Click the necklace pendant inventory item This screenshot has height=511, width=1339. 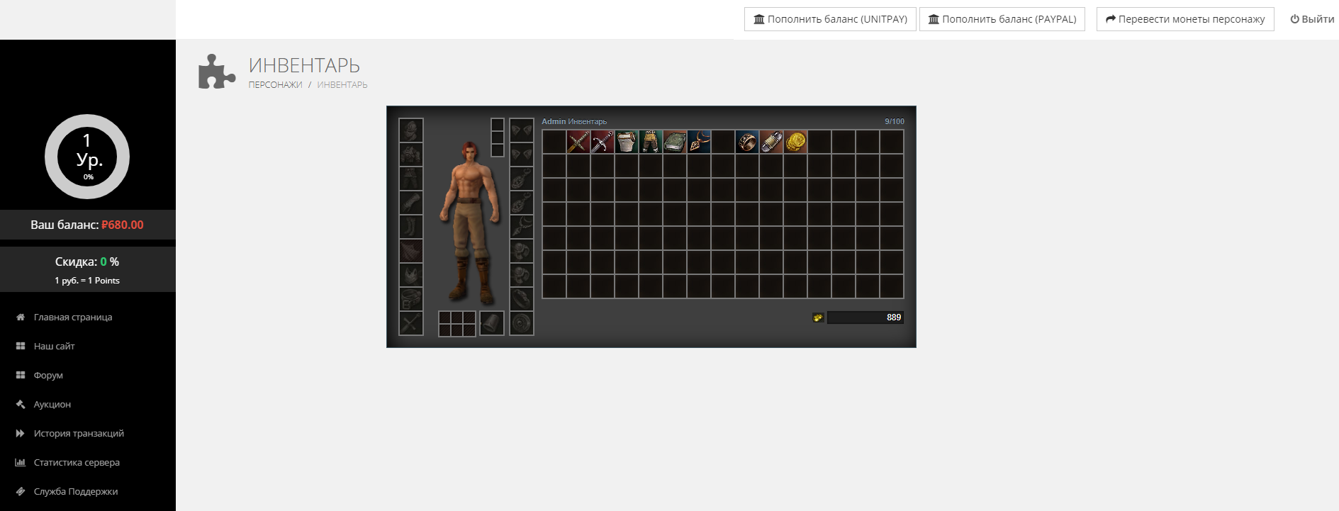(699, 142)
